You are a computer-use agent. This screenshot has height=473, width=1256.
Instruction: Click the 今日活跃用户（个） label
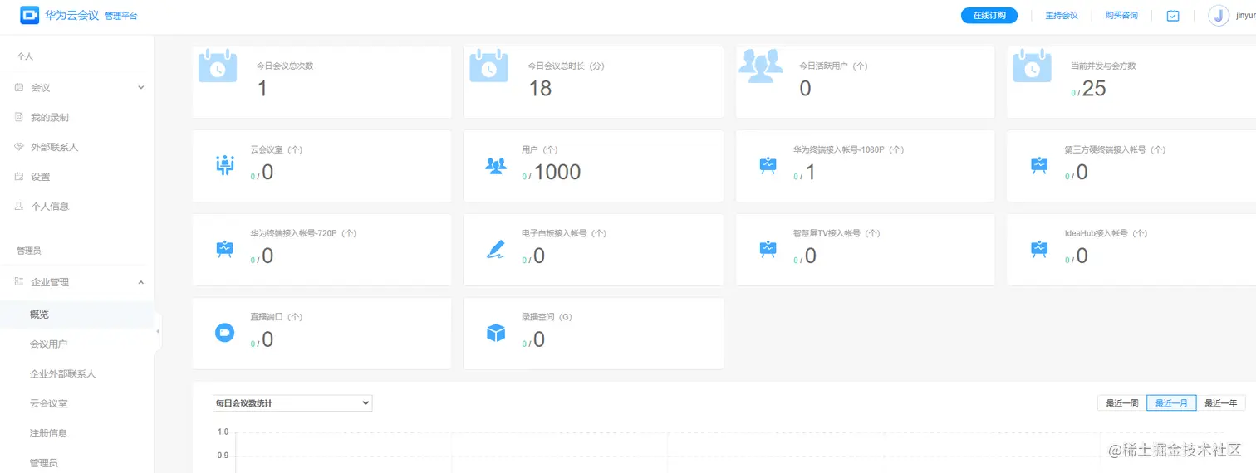(x=833, y=66)
